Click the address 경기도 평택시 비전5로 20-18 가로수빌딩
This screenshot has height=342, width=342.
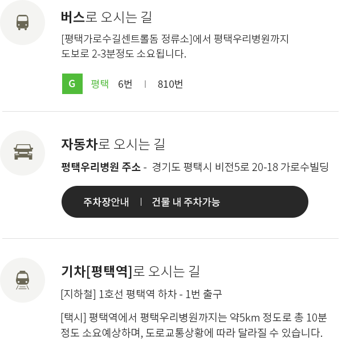click(240, 167)
